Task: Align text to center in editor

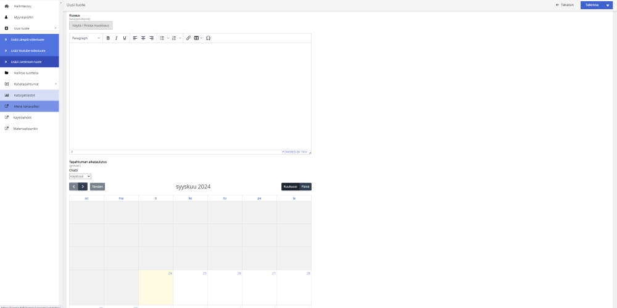Action: click(143, 38)
